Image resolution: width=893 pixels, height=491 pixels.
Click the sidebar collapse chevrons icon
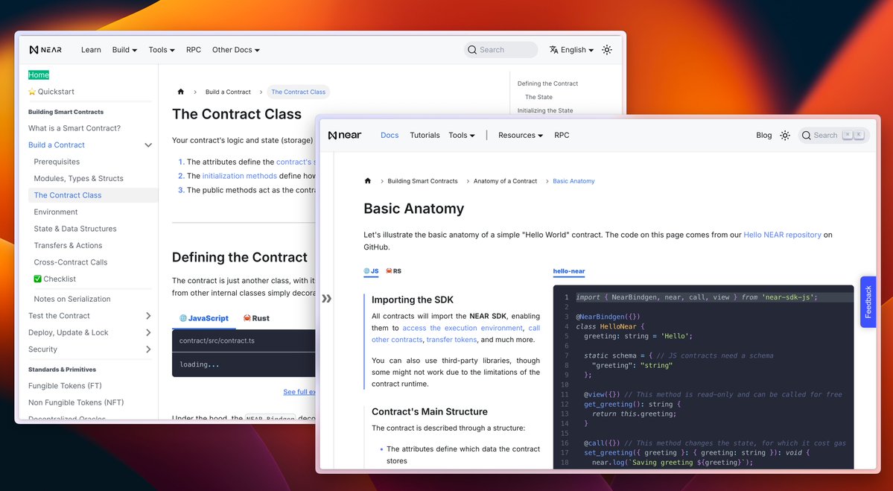326,297
